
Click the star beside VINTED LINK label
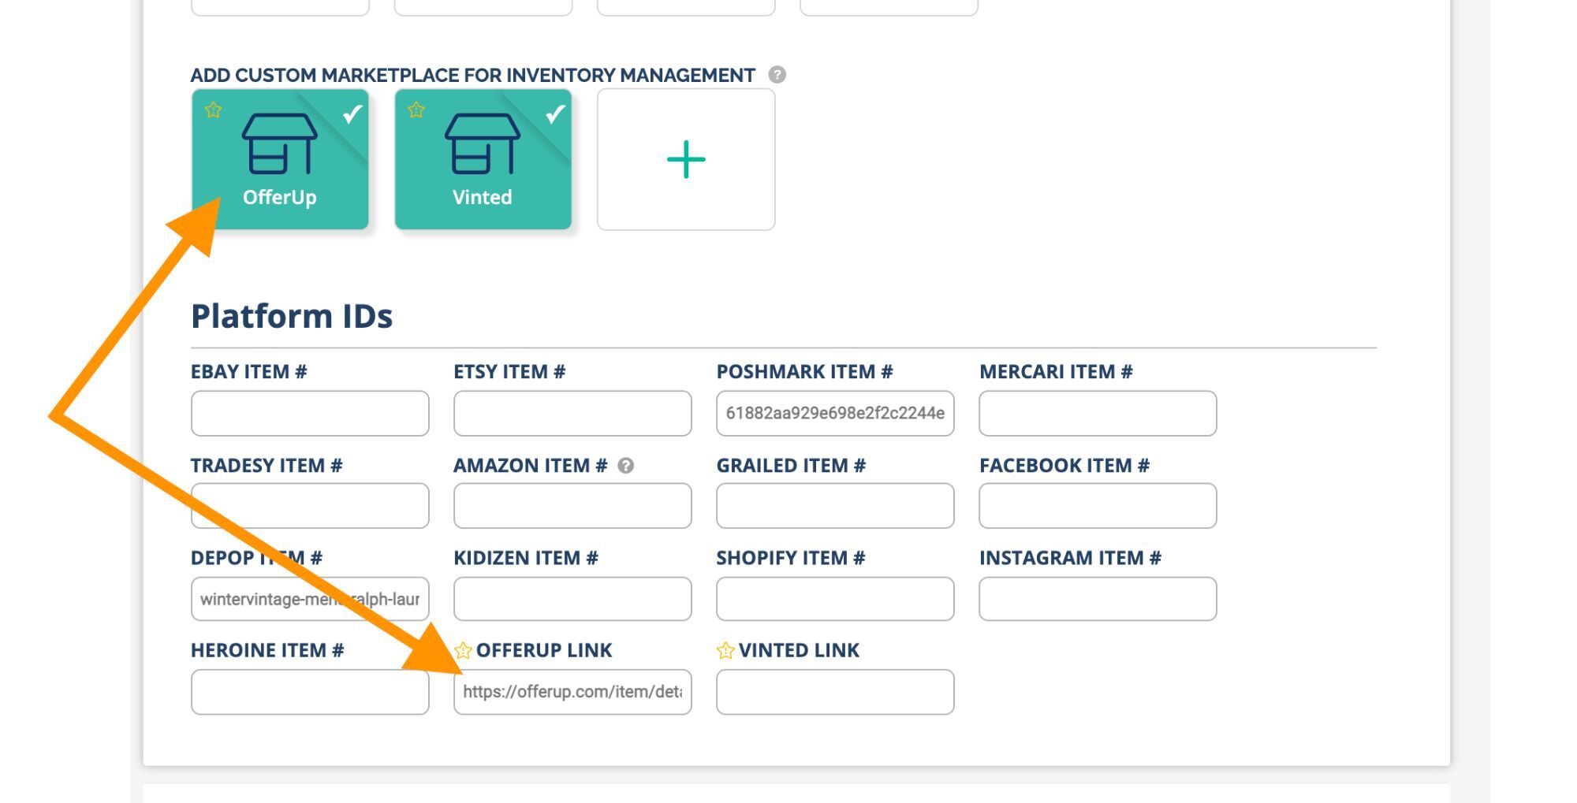click(x=725, y=650)
